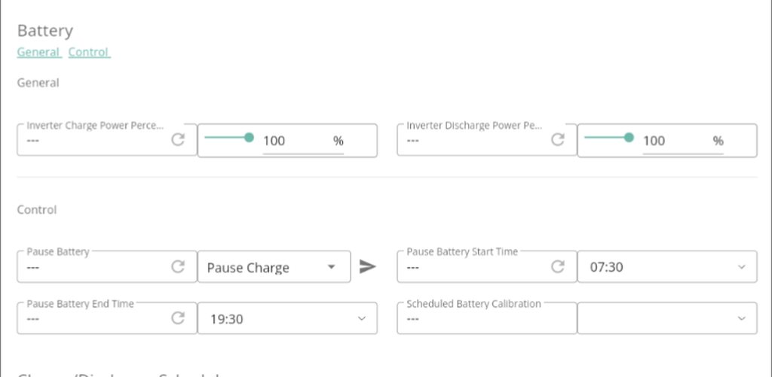
Task: Click the Pause Battery Start Time status field
Action: (471, 267)
